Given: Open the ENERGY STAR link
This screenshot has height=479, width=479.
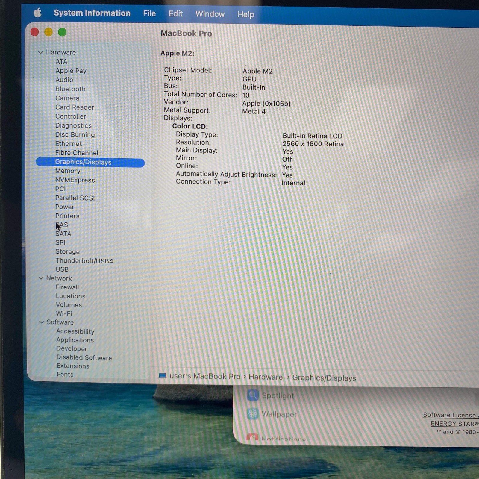Looking at the screenshot, I should (454, 424).
